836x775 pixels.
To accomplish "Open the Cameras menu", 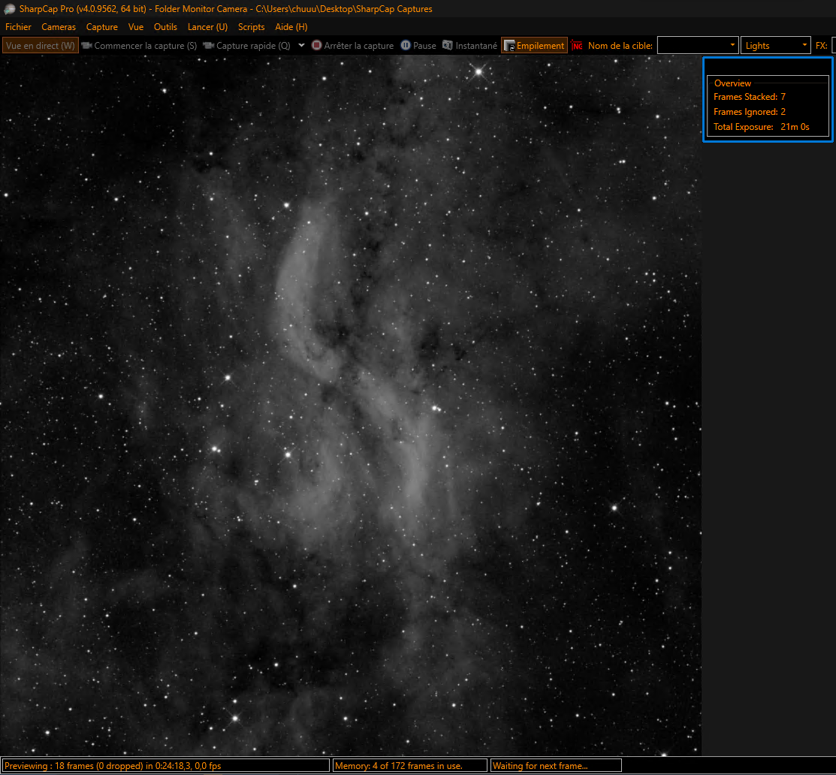I will pos(59,27).
